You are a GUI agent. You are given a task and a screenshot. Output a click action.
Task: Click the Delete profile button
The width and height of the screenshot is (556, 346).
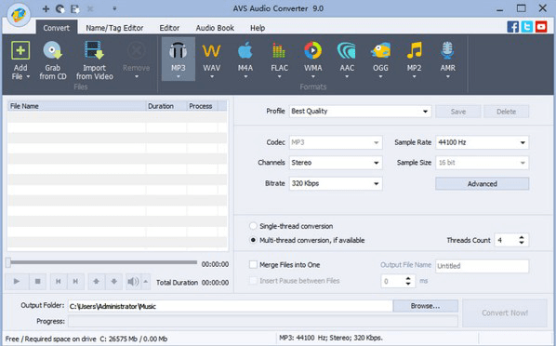506,112
